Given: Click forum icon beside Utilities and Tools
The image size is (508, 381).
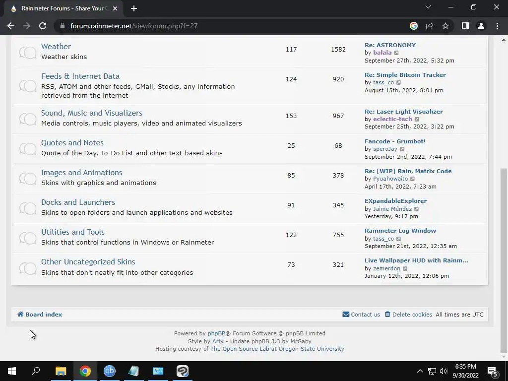Looking at the screenshot, I should pyautogui.click(x=28, y=238).
